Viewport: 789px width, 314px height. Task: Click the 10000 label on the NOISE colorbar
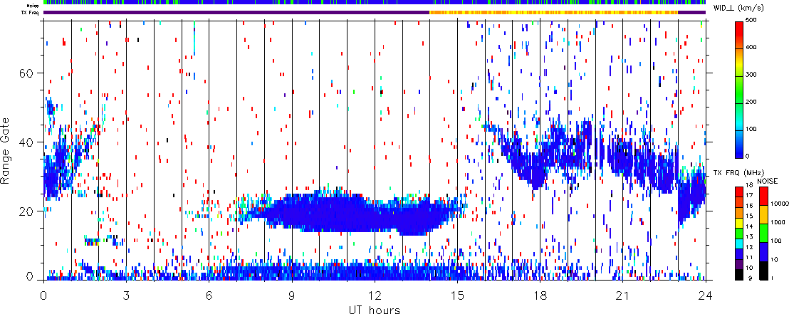[x=779, y=202]
